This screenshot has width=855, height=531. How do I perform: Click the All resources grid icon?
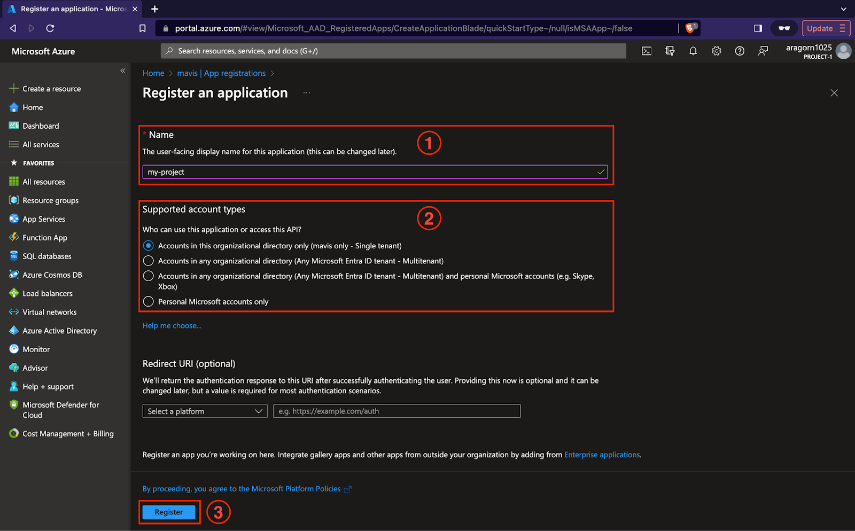pos(14,182)
